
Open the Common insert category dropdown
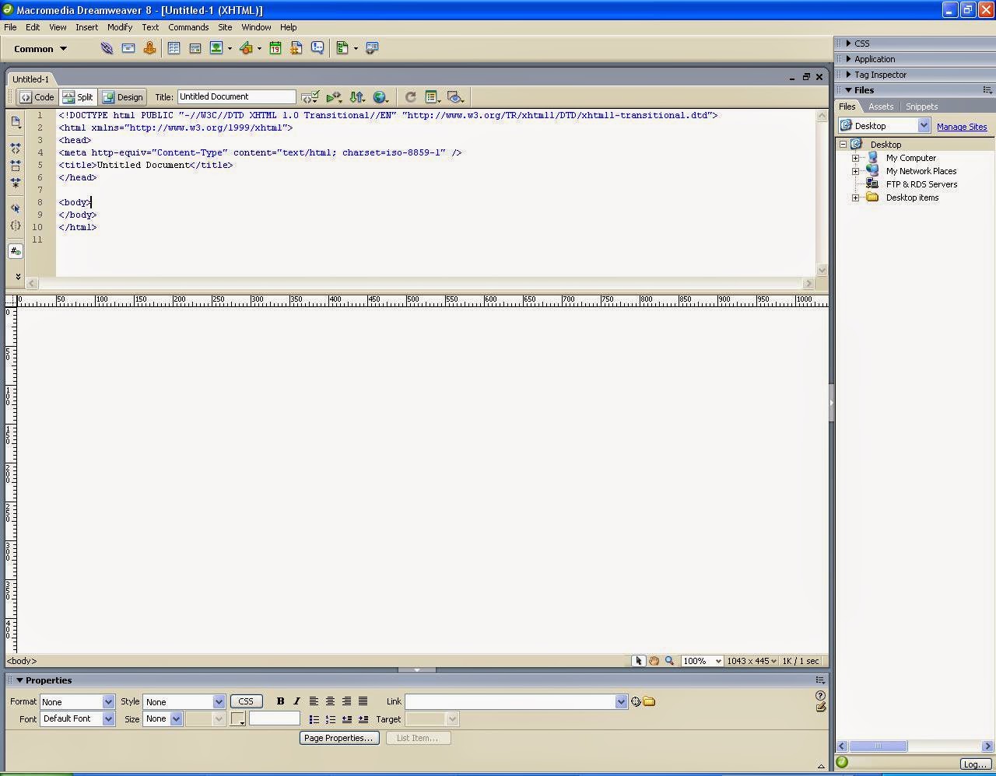[40, 49]
